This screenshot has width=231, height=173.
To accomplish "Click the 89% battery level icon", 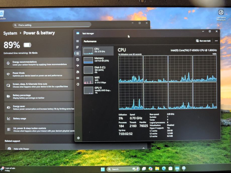I will pyautogui.click(x=27, y=45).
